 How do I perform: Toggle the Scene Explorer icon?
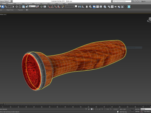click(87, 7)
